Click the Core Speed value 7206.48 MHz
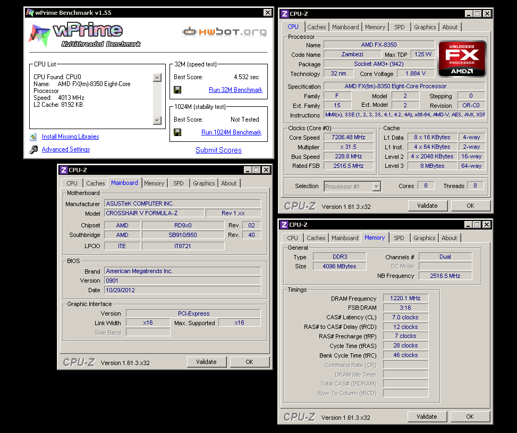 pos(349,137)
